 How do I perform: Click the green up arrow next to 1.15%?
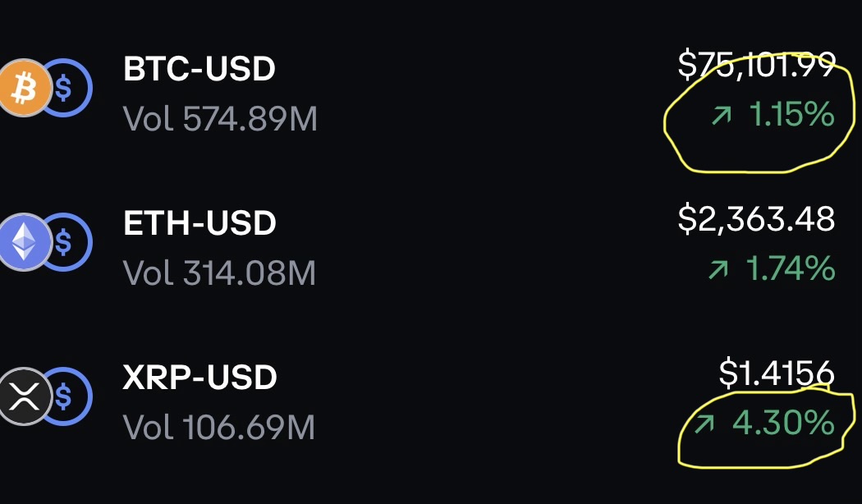[721, 116]
